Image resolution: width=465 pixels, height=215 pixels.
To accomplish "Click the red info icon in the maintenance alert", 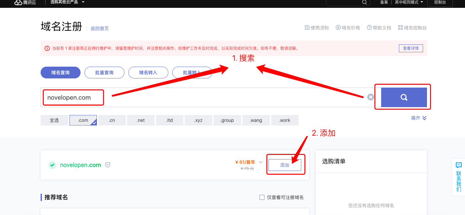I will (47, 48).
